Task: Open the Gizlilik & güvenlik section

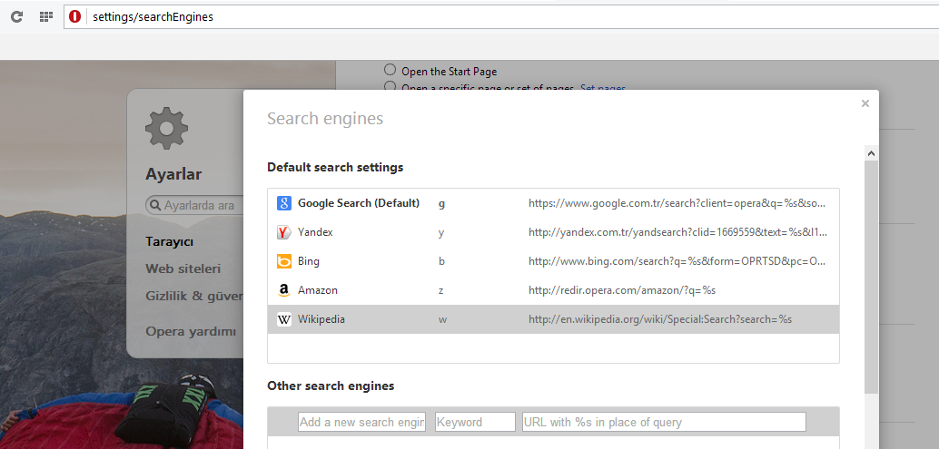Action: point(194,296)
